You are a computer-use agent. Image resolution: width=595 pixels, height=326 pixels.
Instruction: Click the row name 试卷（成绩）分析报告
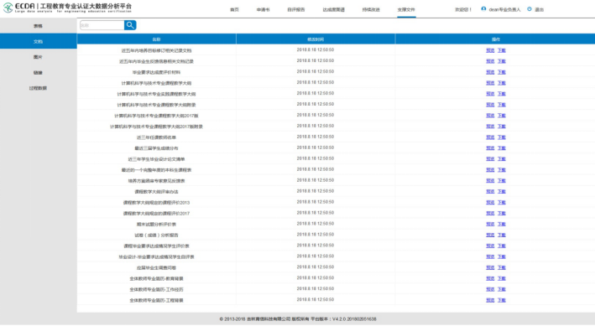click(156, 235)
